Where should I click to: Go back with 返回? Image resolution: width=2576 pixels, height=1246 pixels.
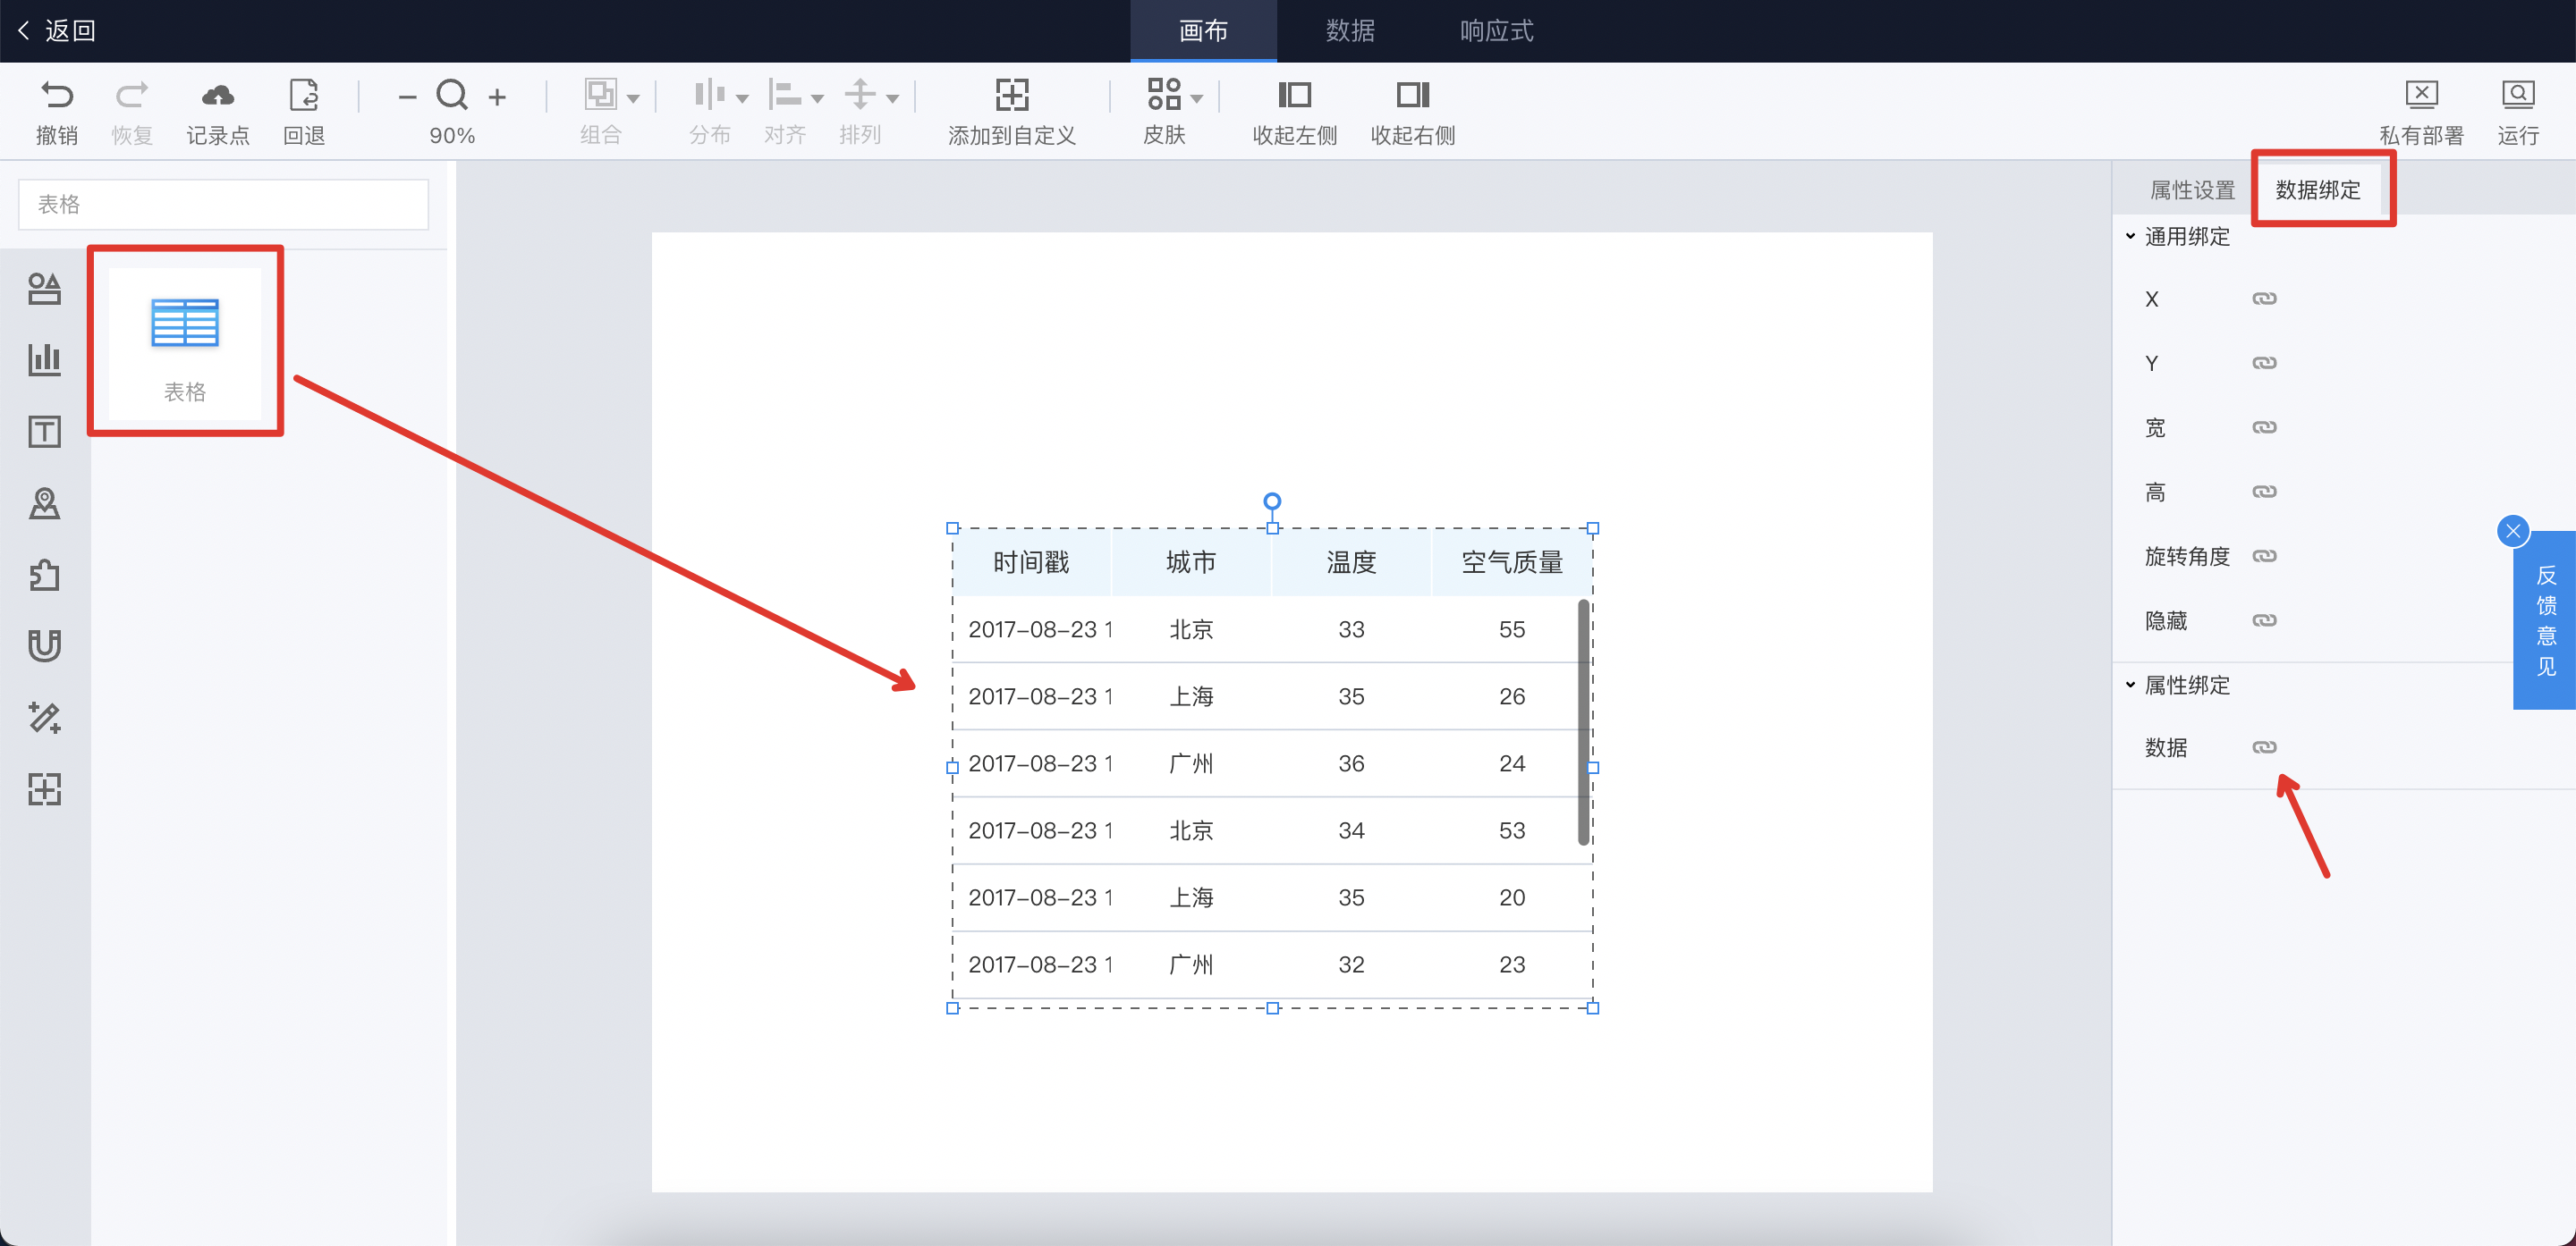click(x=57, y=31)
